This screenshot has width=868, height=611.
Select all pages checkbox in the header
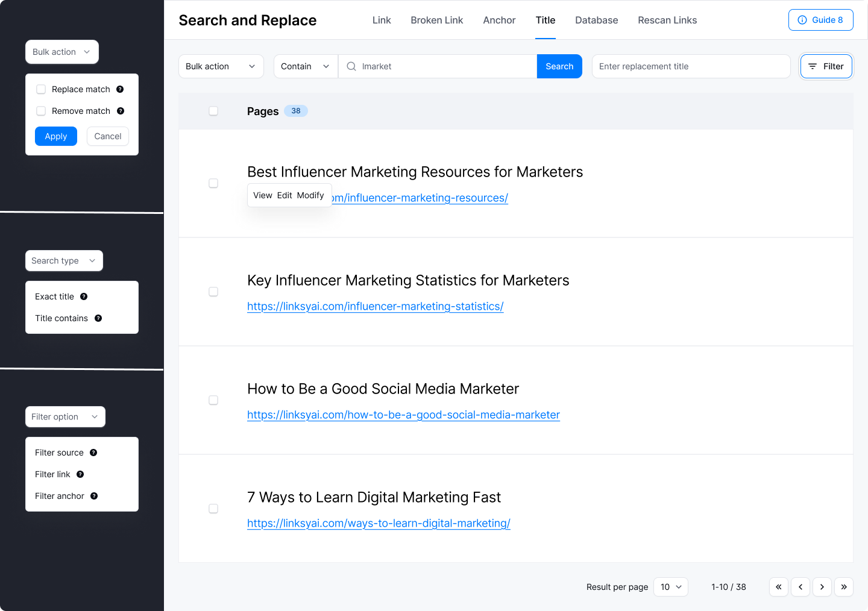click(213, 111)
